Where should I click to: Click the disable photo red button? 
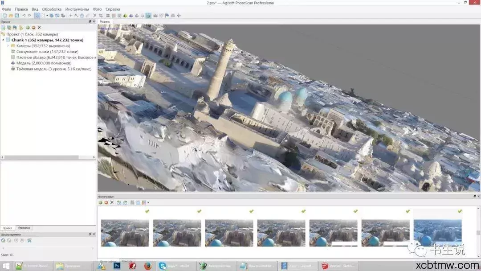(x=106, y=202)
